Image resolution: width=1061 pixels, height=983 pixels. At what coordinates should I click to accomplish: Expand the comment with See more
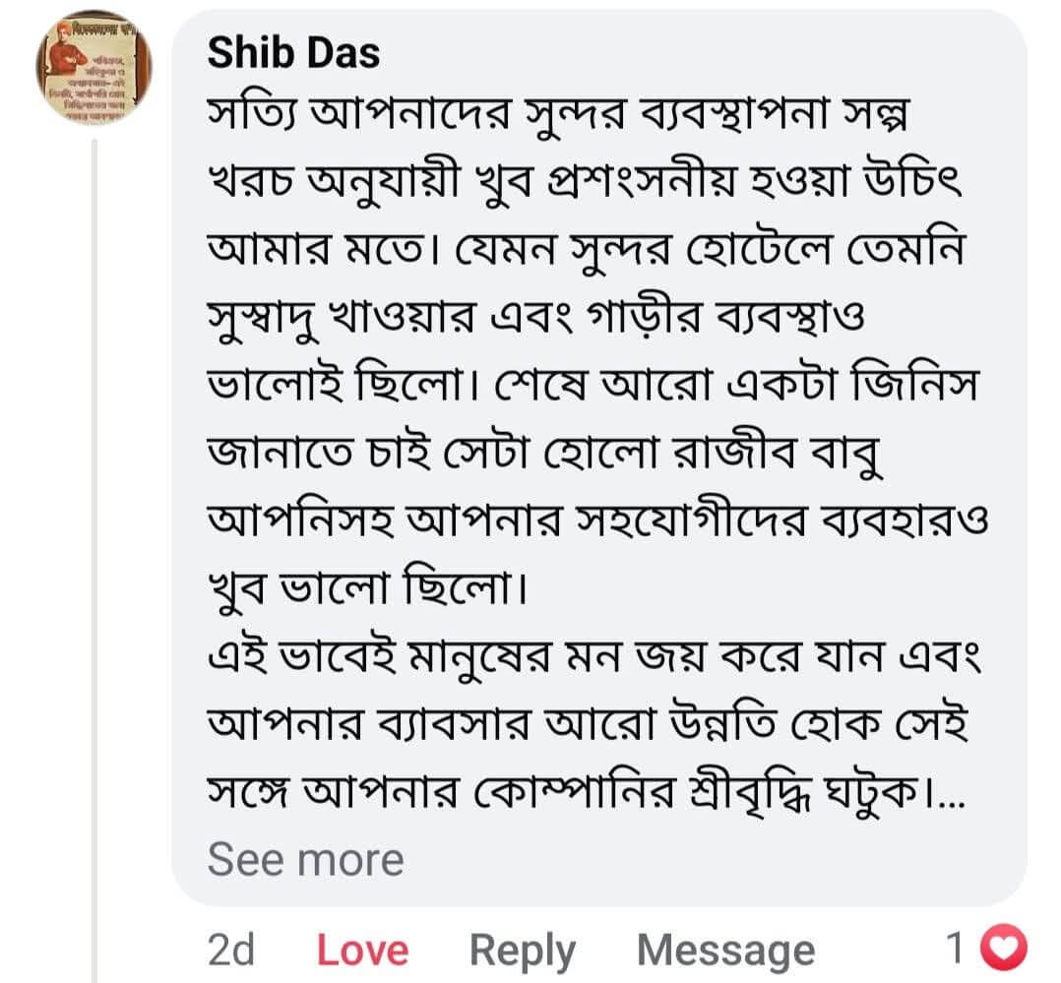(x=305, y=860)
